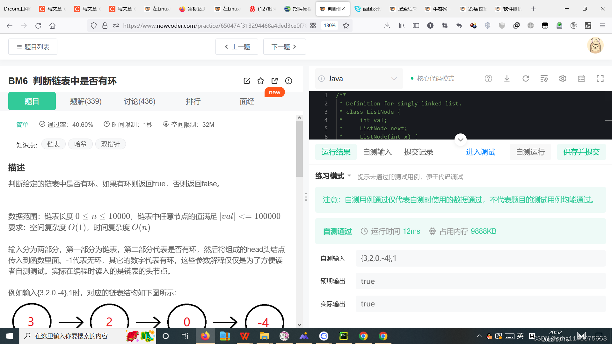
Task: Go to next problem via 下一题 button
Action: tap(284, 47)
